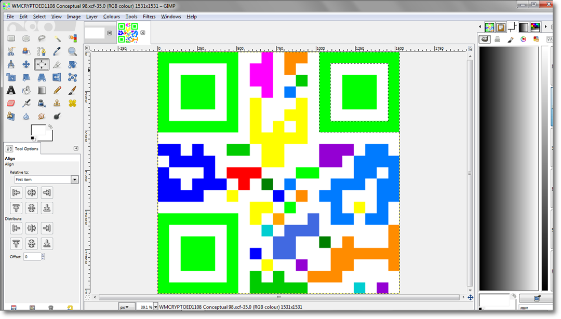Image resolution: width=561 pixels, height=319 pixels.
Task: Click Align left edge button
Action: pos(16,192)
